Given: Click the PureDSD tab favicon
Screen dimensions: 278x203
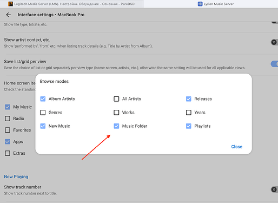Looking at the screenshot, I should (11, 4).
